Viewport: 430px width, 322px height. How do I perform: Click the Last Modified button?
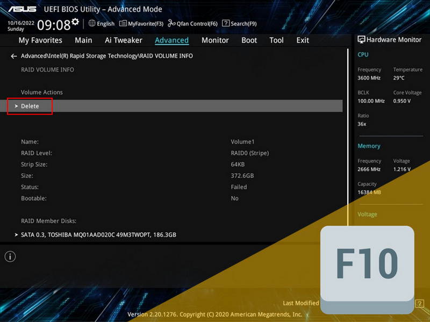click(x=301, y=303)
